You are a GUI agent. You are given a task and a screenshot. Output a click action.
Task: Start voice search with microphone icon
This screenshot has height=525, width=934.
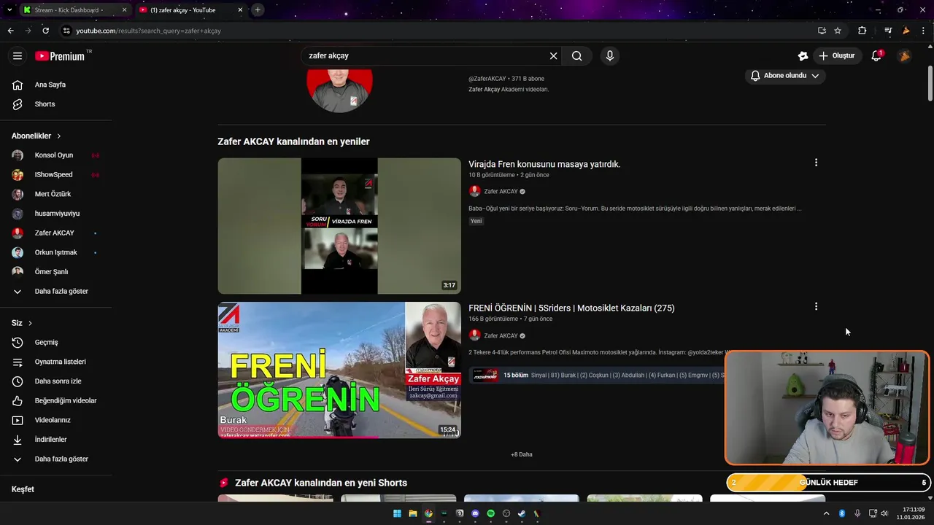(610, 56)
